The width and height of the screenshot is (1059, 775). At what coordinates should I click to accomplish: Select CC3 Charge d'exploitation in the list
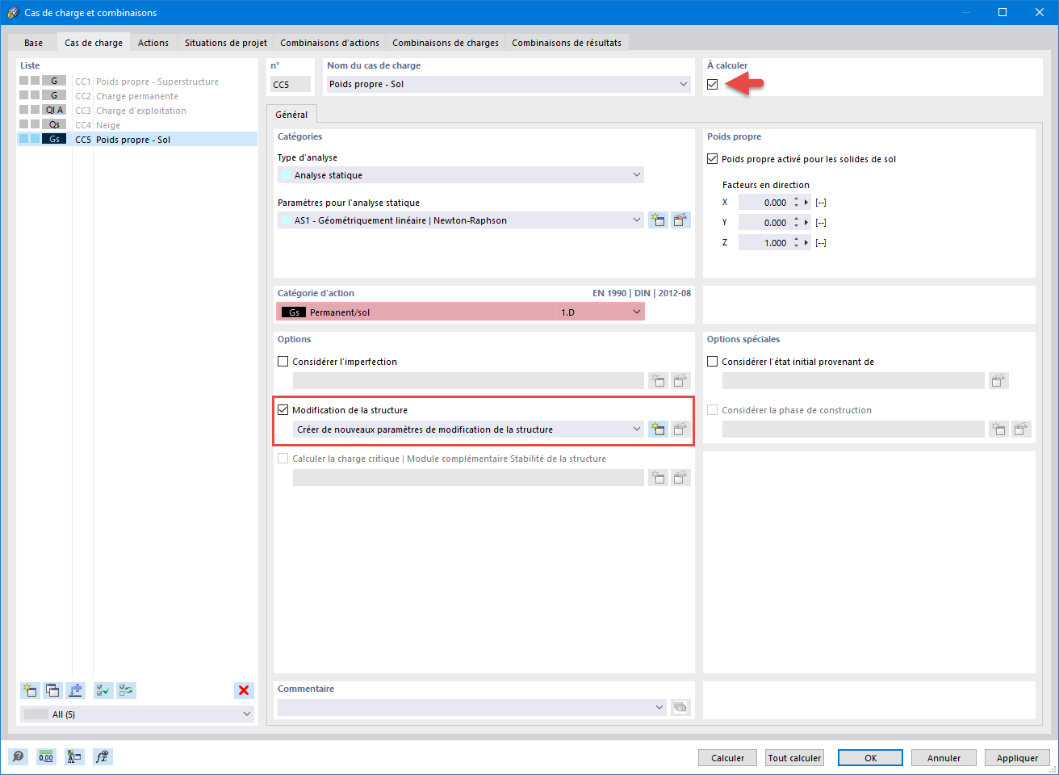[x=137, y=111]
